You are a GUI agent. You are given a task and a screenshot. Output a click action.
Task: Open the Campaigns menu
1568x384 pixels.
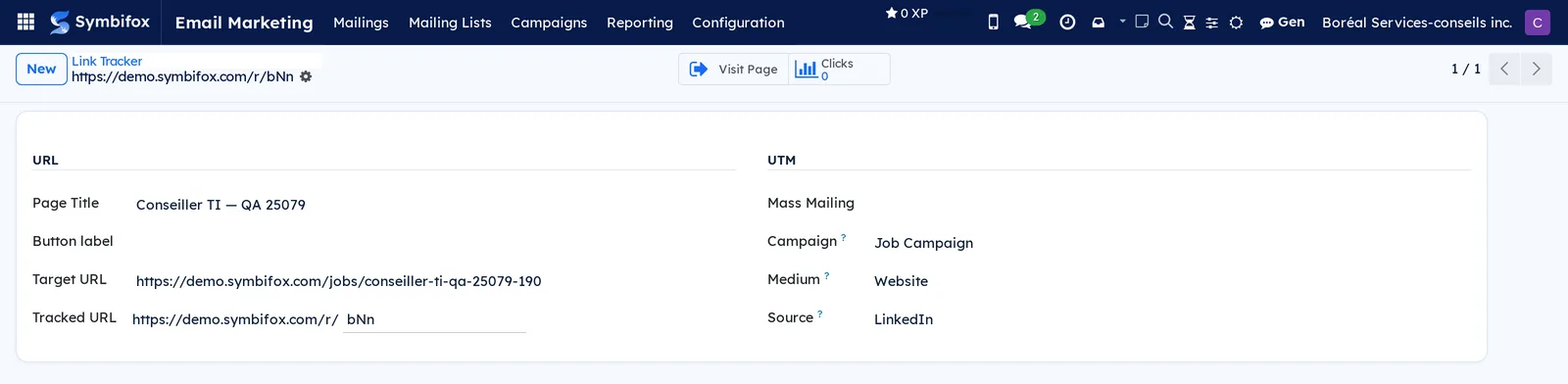[549, 23]
